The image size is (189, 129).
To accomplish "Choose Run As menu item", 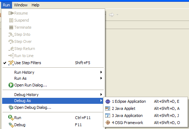I will [53, 78].
